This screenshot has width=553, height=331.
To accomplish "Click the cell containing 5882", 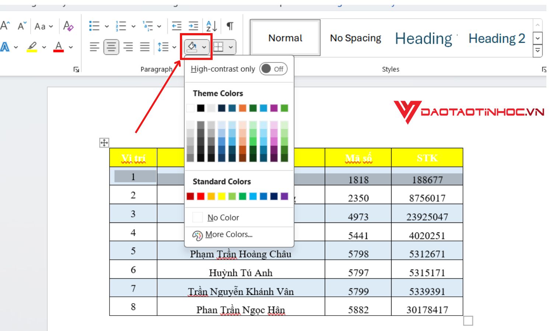I will [x=358, y=307].
